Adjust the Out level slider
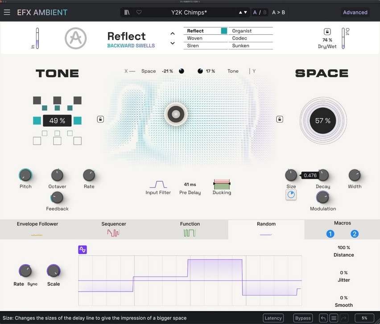Image resolution: width=380 pixels, height=324 pixels. tap(343, 38)
